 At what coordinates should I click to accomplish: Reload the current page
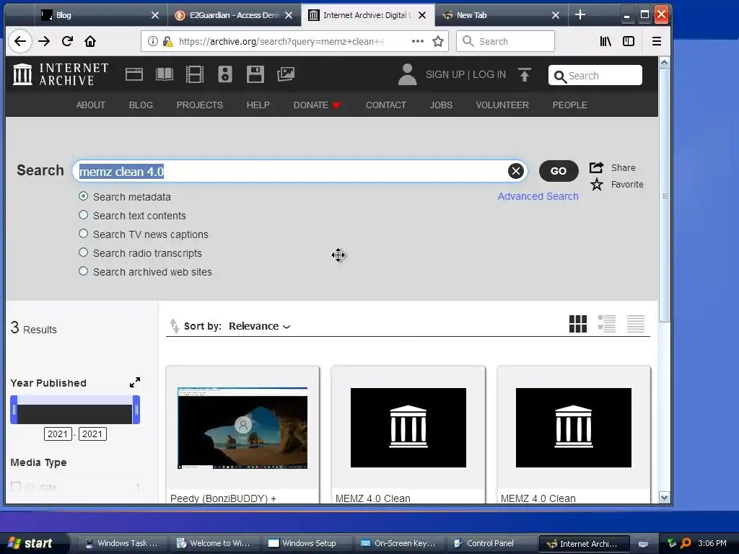67,41
